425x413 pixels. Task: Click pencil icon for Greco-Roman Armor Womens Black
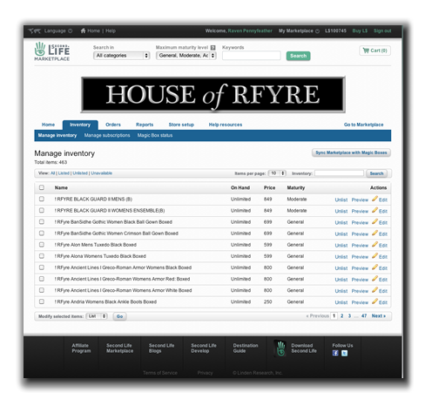pos(374,267)
